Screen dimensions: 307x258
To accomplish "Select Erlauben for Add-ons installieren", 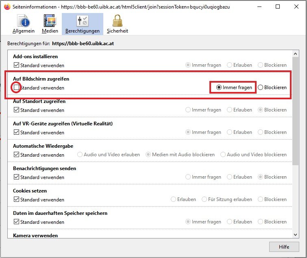I will (229, 65).
